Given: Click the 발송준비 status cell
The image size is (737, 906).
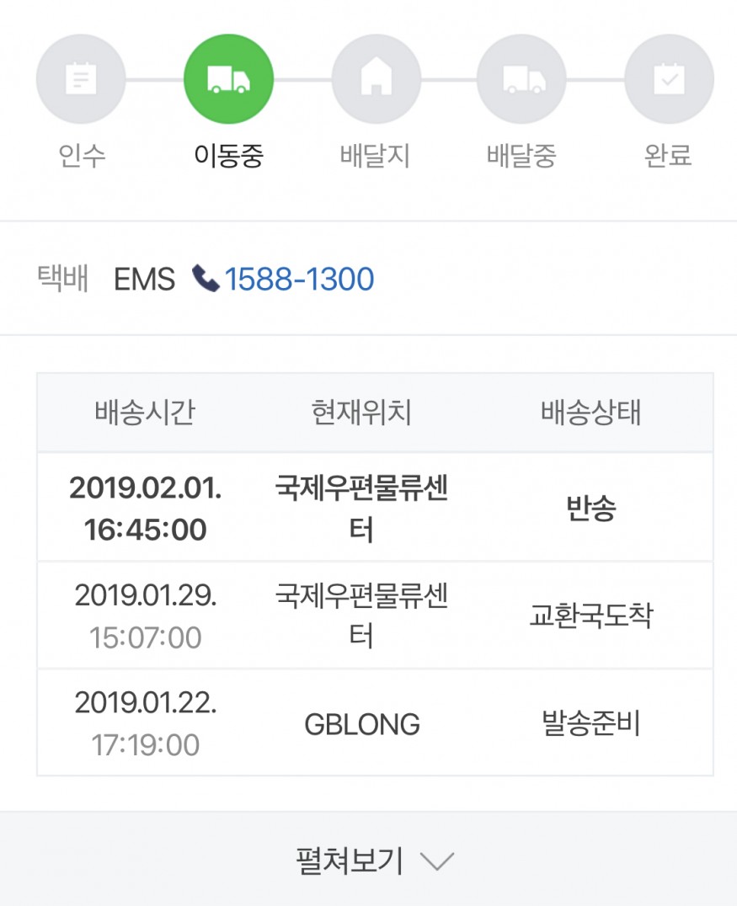Looking at the screenshot, I should (591, 723).
